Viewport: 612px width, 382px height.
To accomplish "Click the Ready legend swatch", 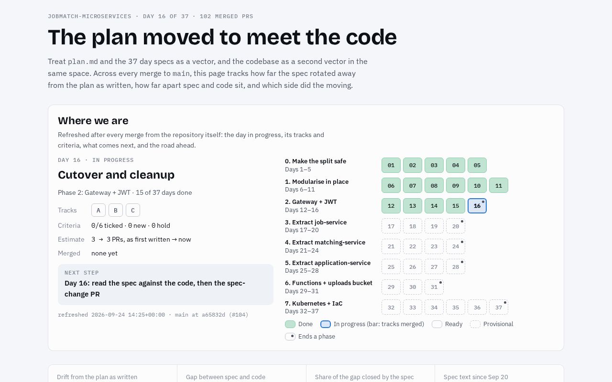I will 437,324.
